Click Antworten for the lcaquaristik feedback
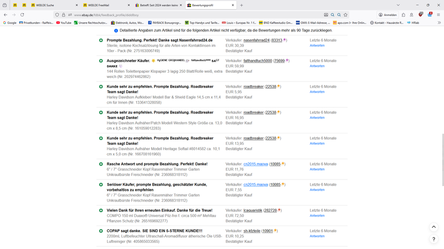The image size is (444, 249). click(x=317, y=216)
